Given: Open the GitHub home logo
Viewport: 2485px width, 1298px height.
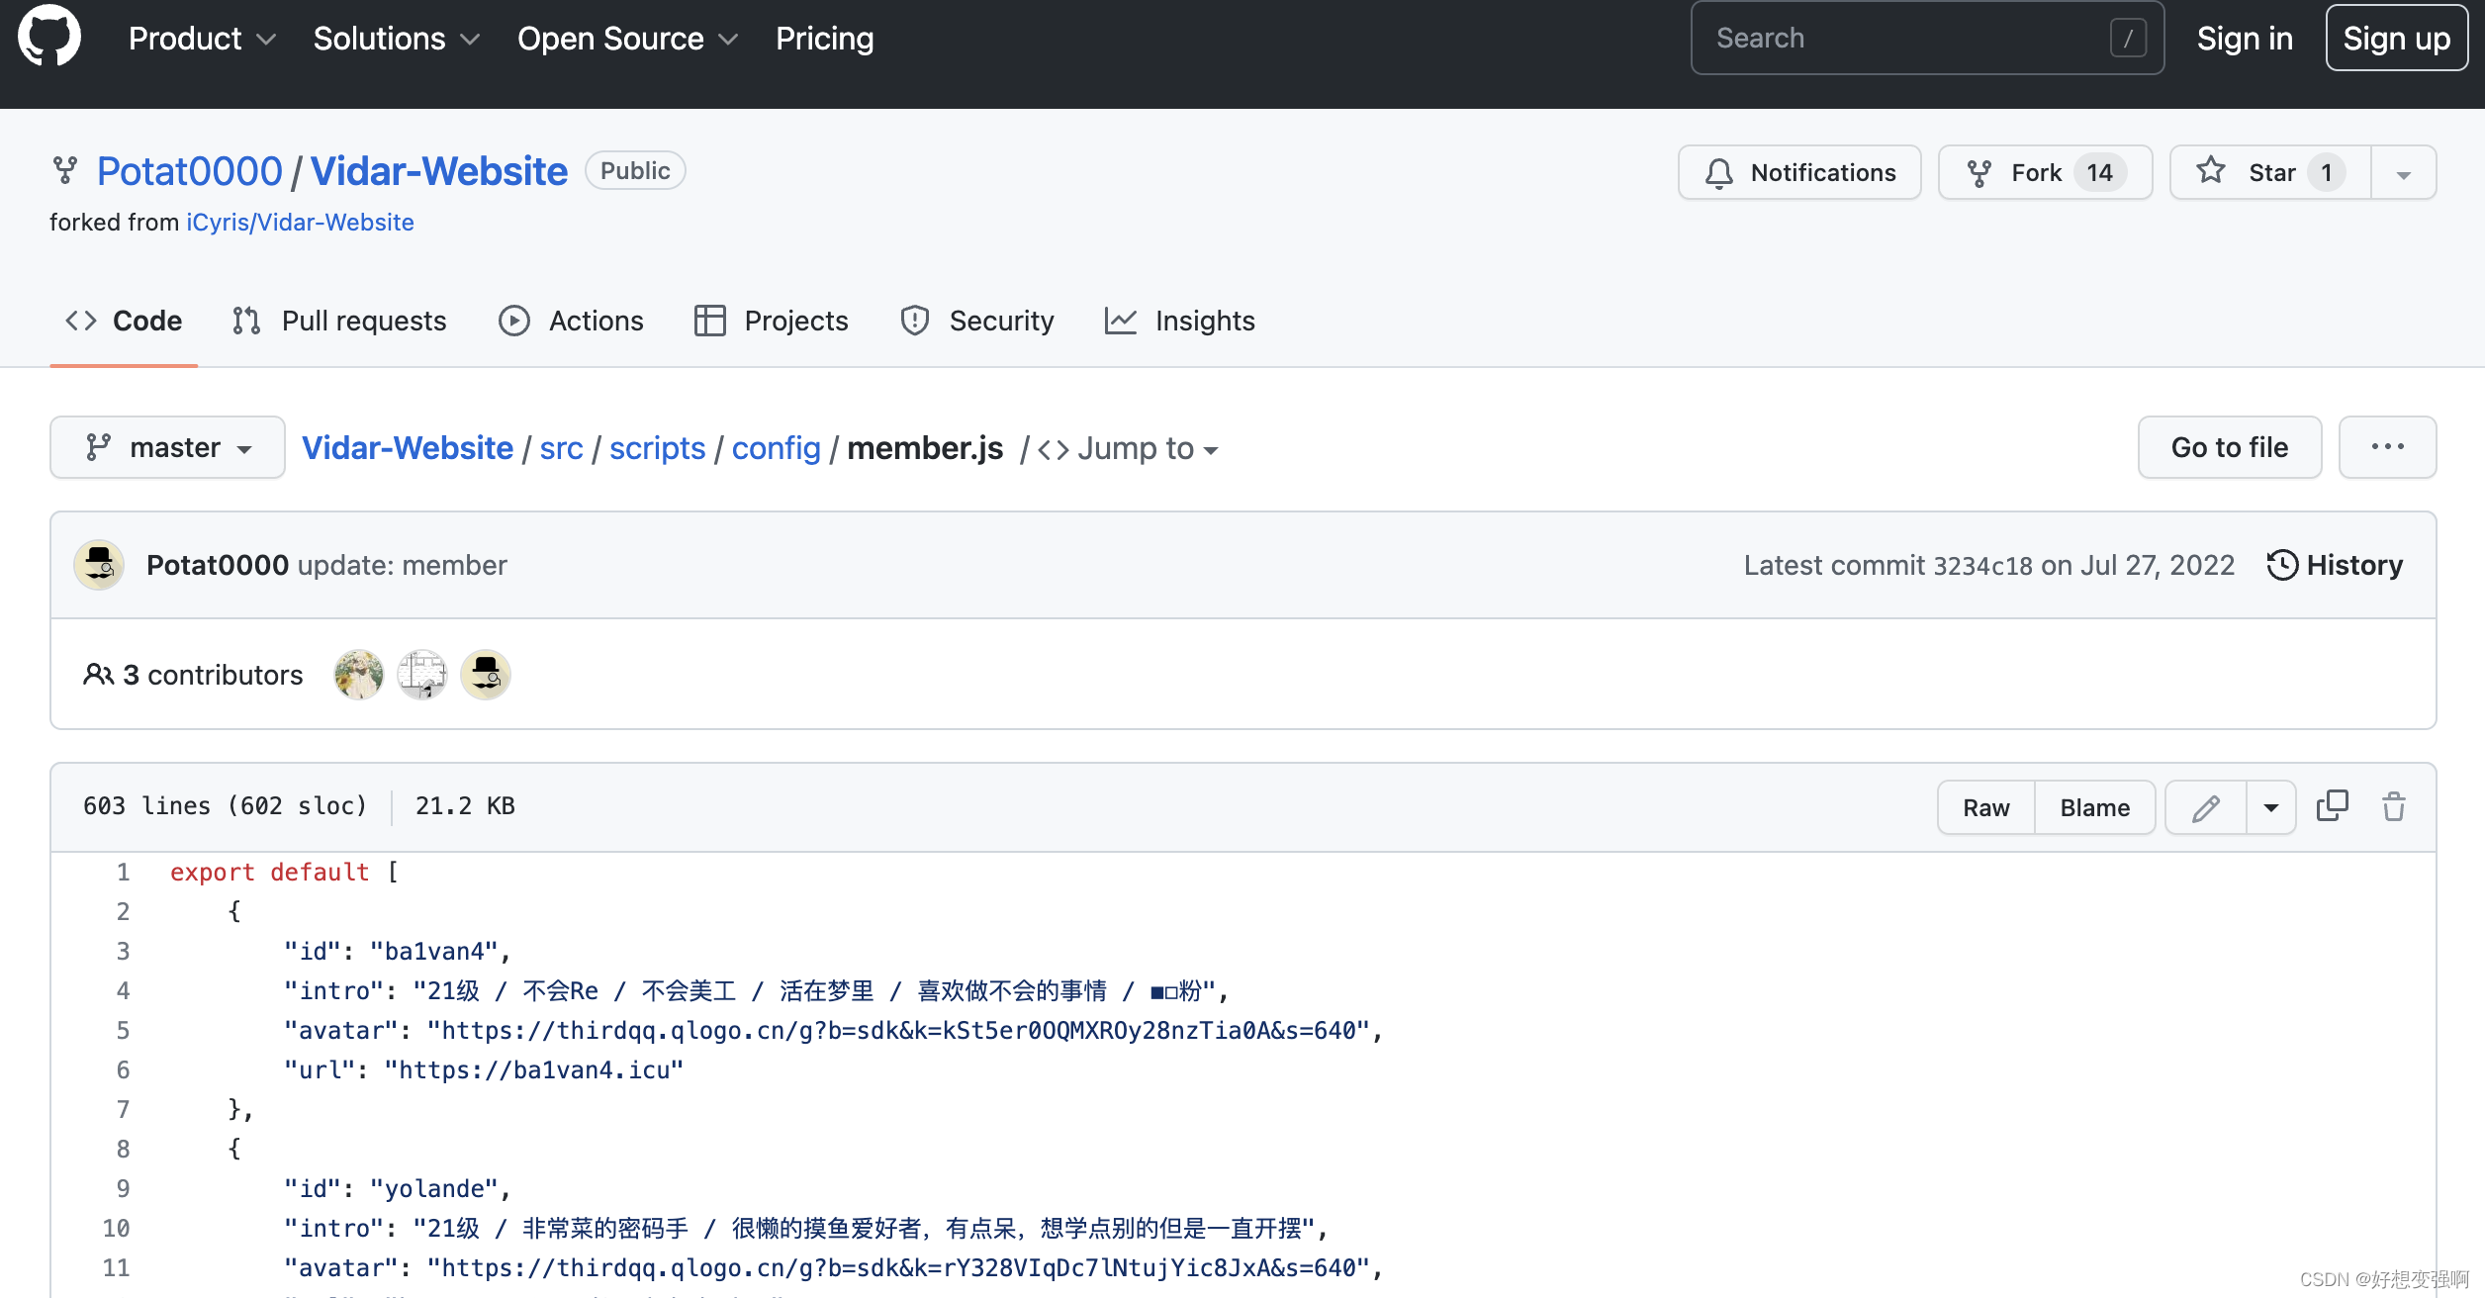Looking at the screenshot, I should coord(49,38).
